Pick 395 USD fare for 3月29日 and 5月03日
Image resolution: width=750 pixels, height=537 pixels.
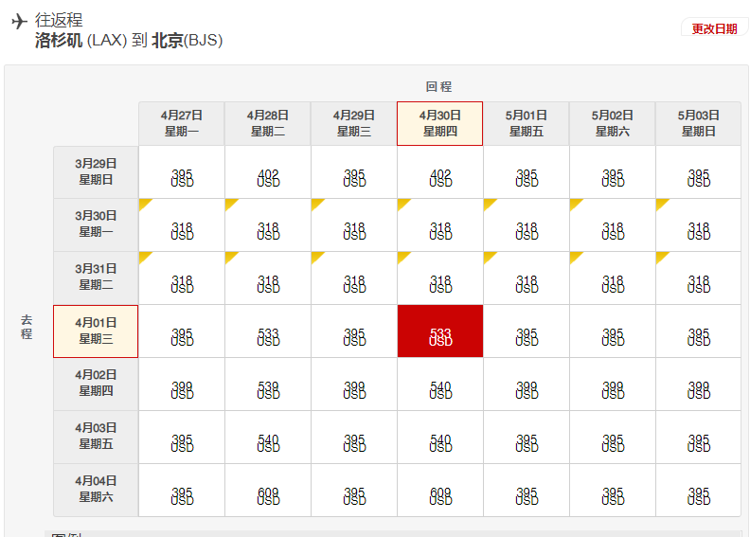pyautogui.click(x=698, y=172)
